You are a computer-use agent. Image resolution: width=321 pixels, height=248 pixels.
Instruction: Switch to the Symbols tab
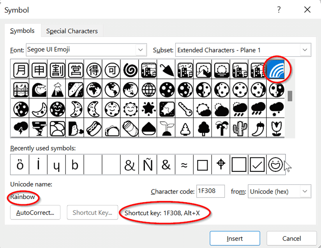22,31
